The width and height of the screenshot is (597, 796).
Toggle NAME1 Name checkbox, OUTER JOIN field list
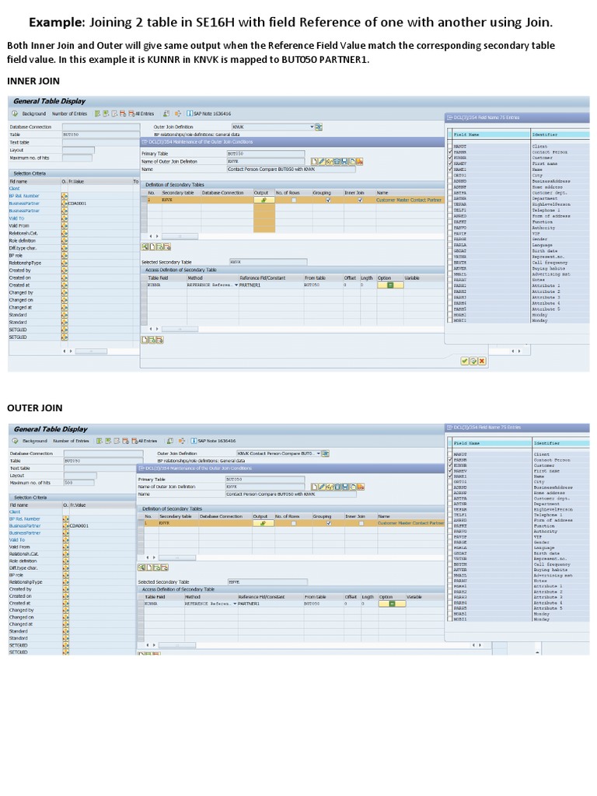(450, 477)
